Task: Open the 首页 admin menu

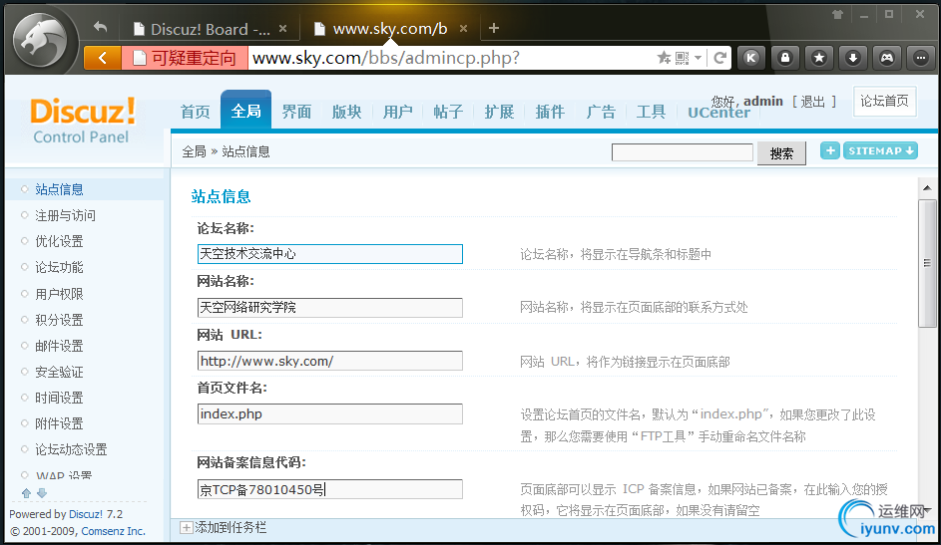Action: 196,112
